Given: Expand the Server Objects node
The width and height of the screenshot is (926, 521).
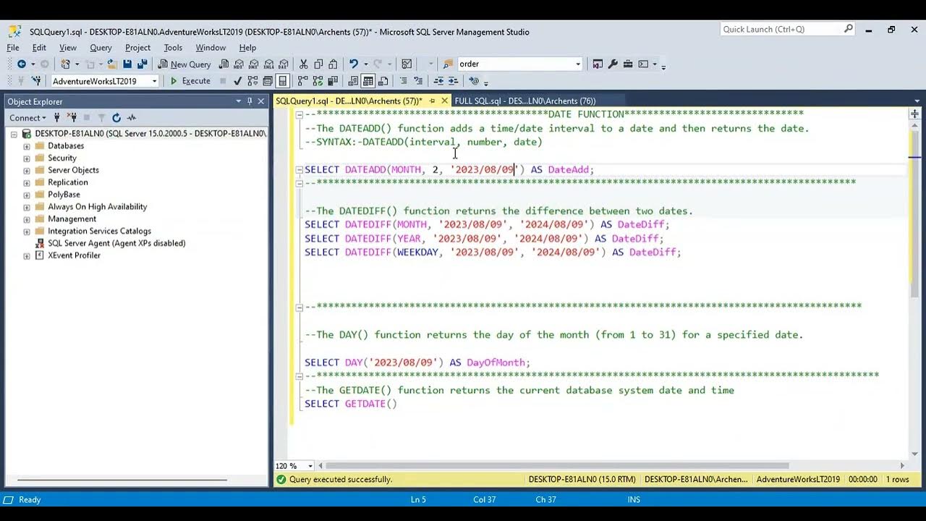Looking at the screenshot, I should coord(27,170).
